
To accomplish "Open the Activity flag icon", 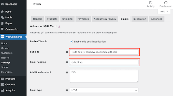I will 151,3.
